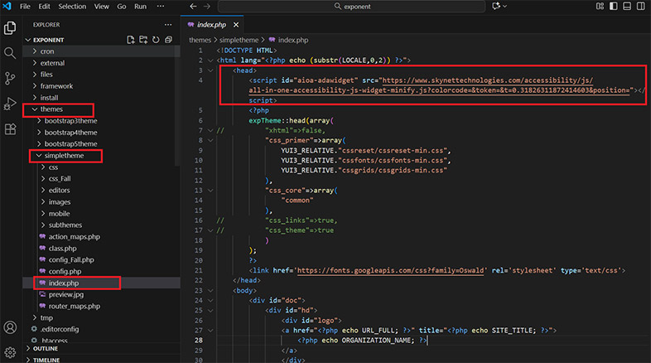Go forward using the right arrow

click(x=207, y=7)
